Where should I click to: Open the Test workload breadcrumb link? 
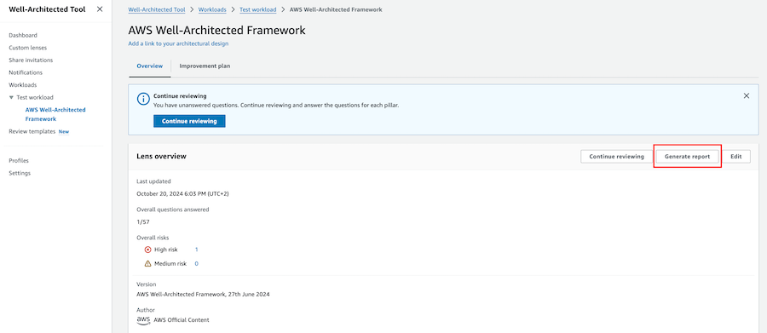coord(257,9)
